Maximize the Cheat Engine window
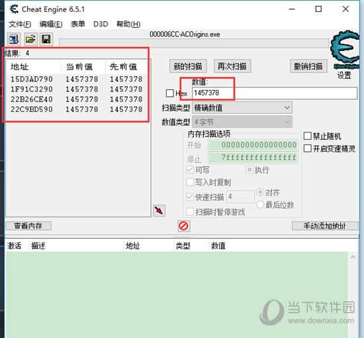This screenshot has width=364, height=338. [318, 9]
